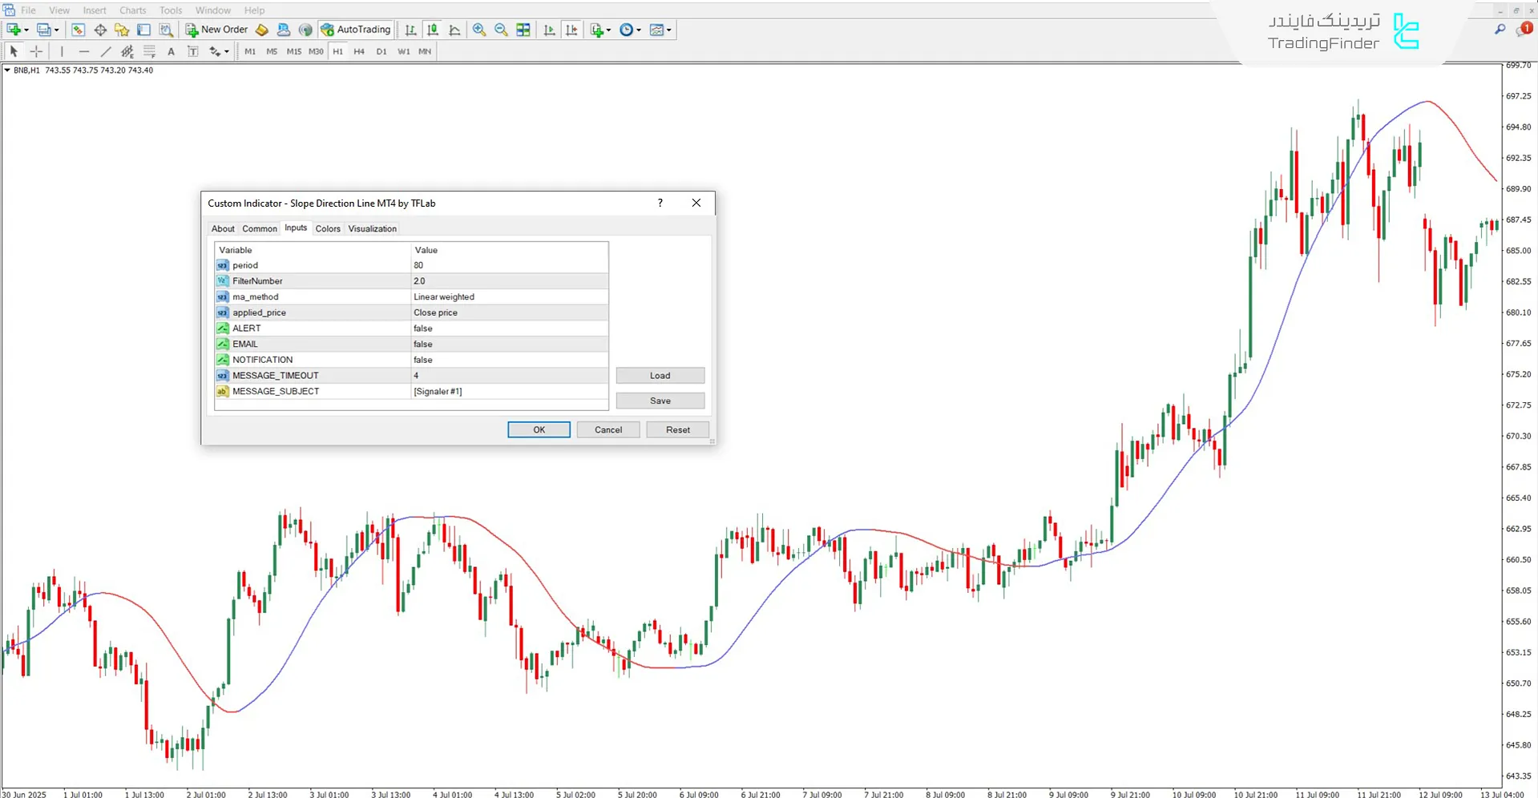1538x798 pixels.
Task: Select the Crosshair cursor tool
Action: point(36,51)
